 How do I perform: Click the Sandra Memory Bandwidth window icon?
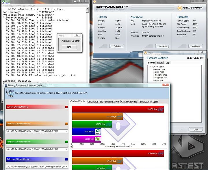click(6, 85)
